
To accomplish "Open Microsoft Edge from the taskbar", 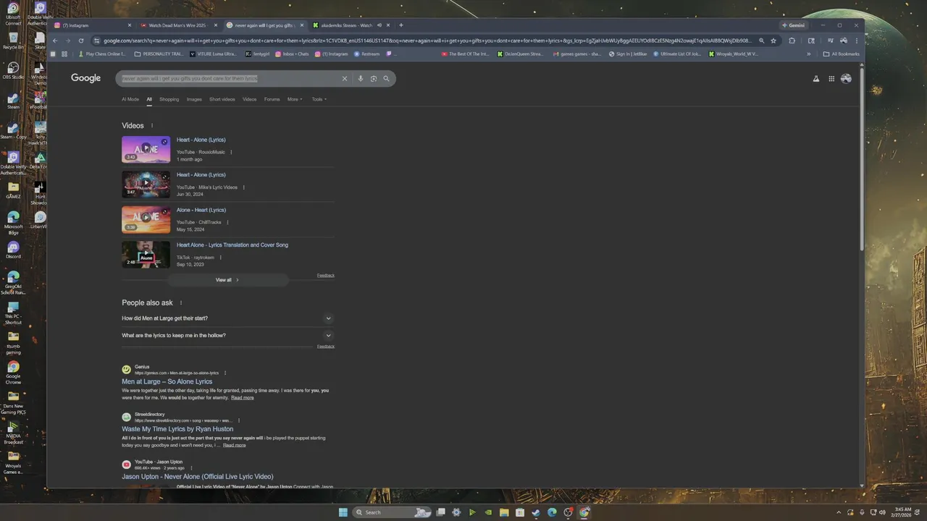I will point(552,512).
